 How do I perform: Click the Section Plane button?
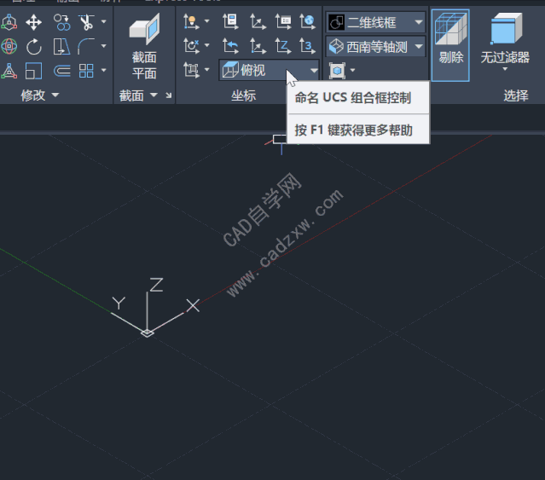(144, 47)
